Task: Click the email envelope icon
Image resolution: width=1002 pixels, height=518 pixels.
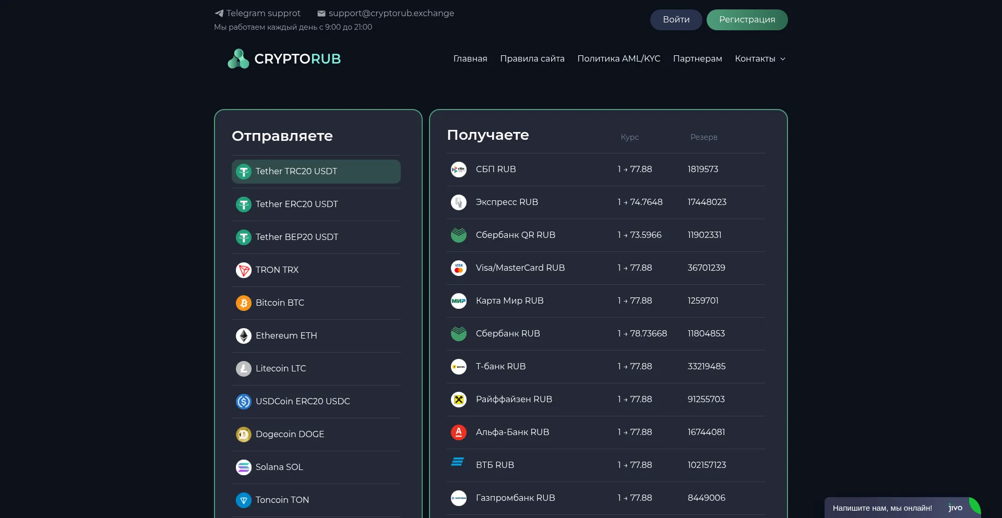Action: coord(321,14)
